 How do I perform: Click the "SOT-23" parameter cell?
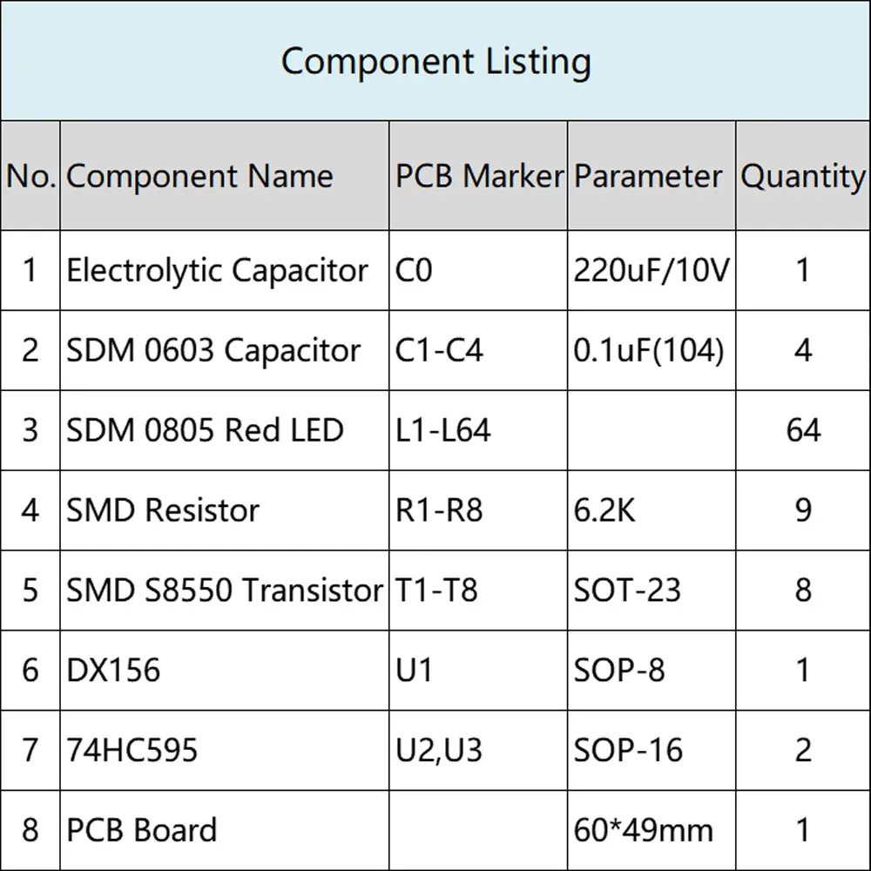point(627,591)
